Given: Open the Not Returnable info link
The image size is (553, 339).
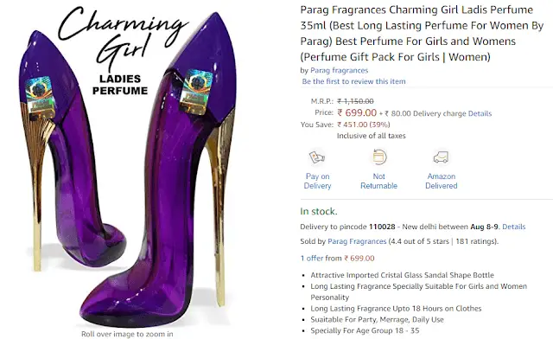Looking at the screenshot, I should (x=378, y=181).
